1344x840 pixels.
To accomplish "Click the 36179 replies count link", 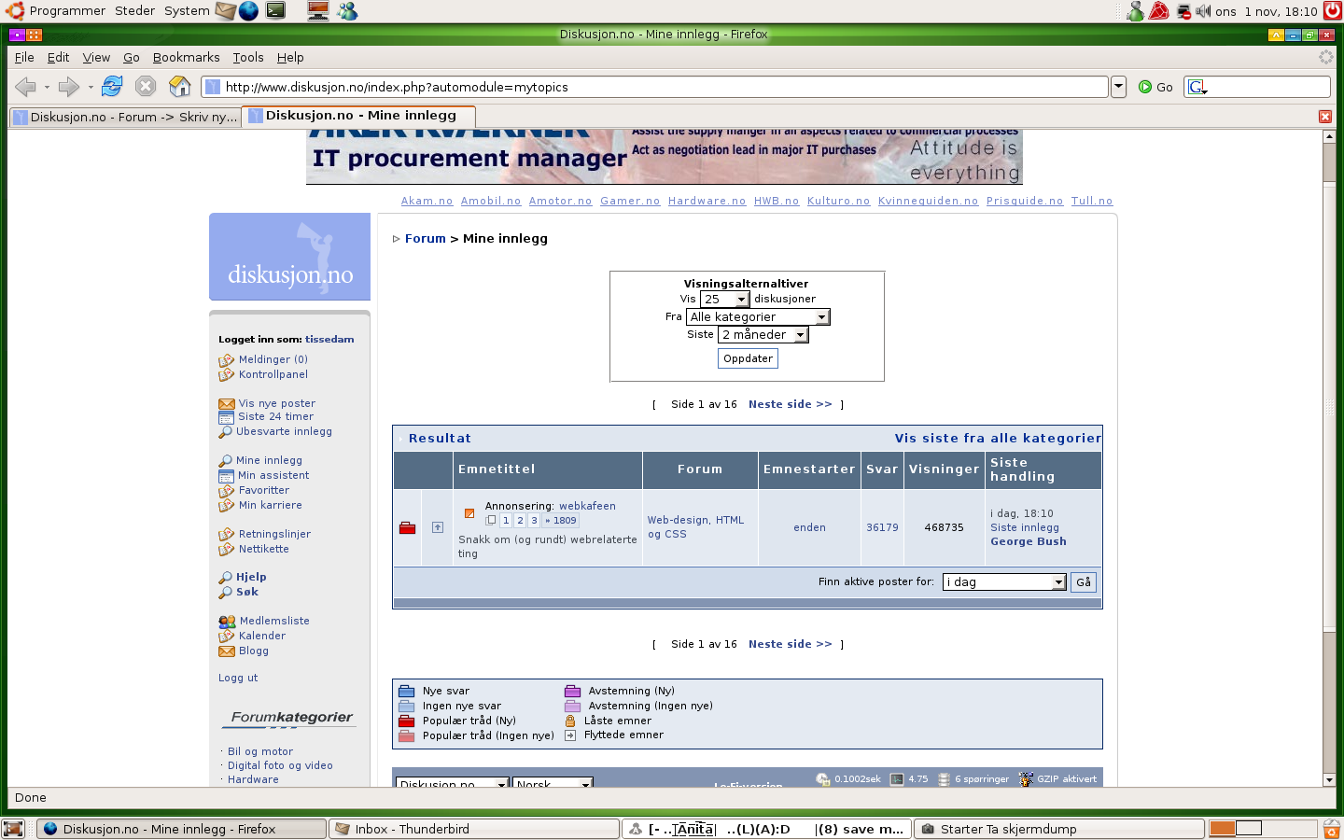I will pos(882,527).
